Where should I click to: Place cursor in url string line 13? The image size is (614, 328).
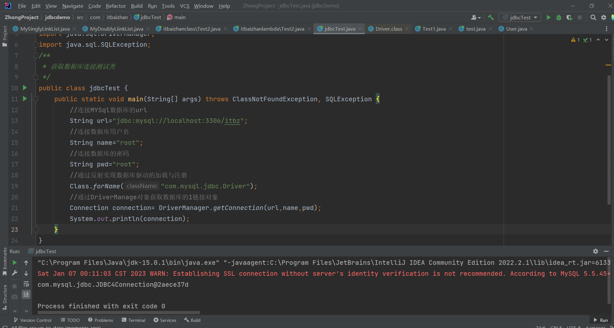pos(179,121)
